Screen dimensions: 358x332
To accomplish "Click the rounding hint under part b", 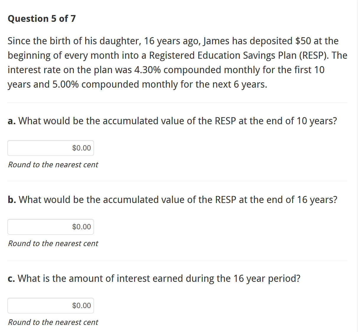I will (53, 243).
